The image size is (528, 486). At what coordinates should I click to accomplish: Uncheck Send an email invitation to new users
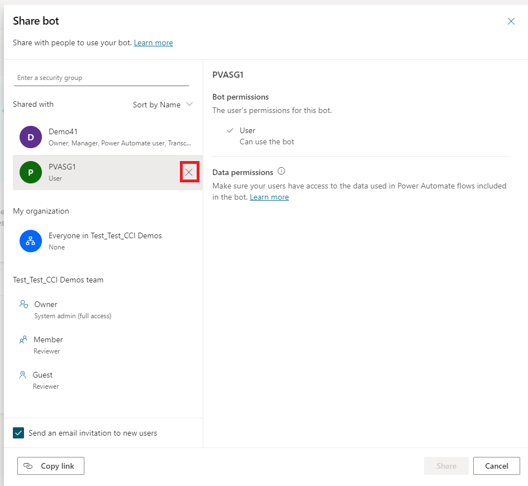click(18, 433)
